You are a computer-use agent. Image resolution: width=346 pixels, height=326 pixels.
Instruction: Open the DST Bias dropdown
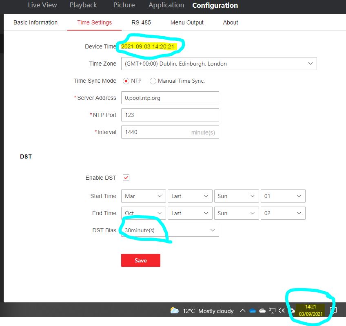pos(212,230)
